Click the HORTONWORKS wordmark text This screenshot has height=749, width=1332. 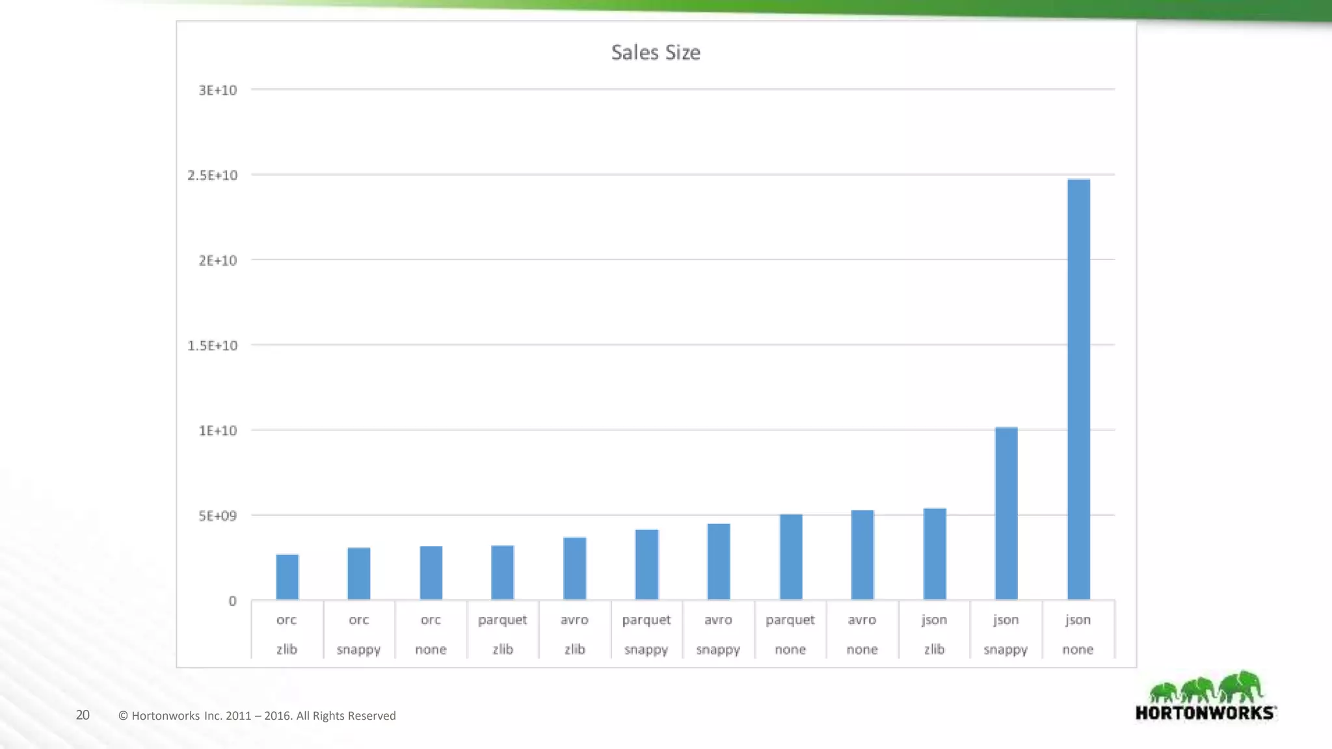pyautogui.click(x=1205, y=713)
